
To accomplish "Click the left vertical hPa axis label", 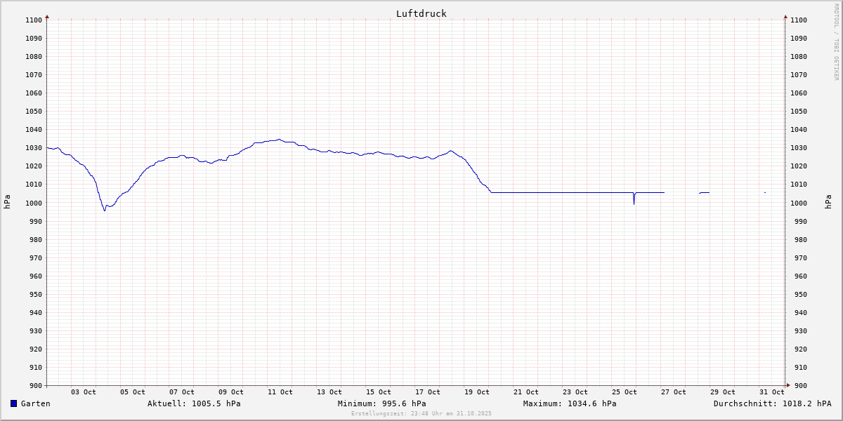I will tap(7, 202).
